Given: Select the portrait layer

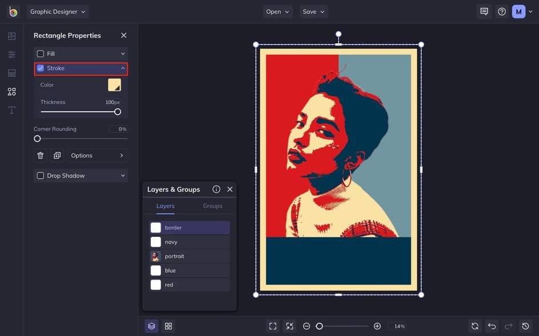Looking at the screenshot, I should [190, 256].
